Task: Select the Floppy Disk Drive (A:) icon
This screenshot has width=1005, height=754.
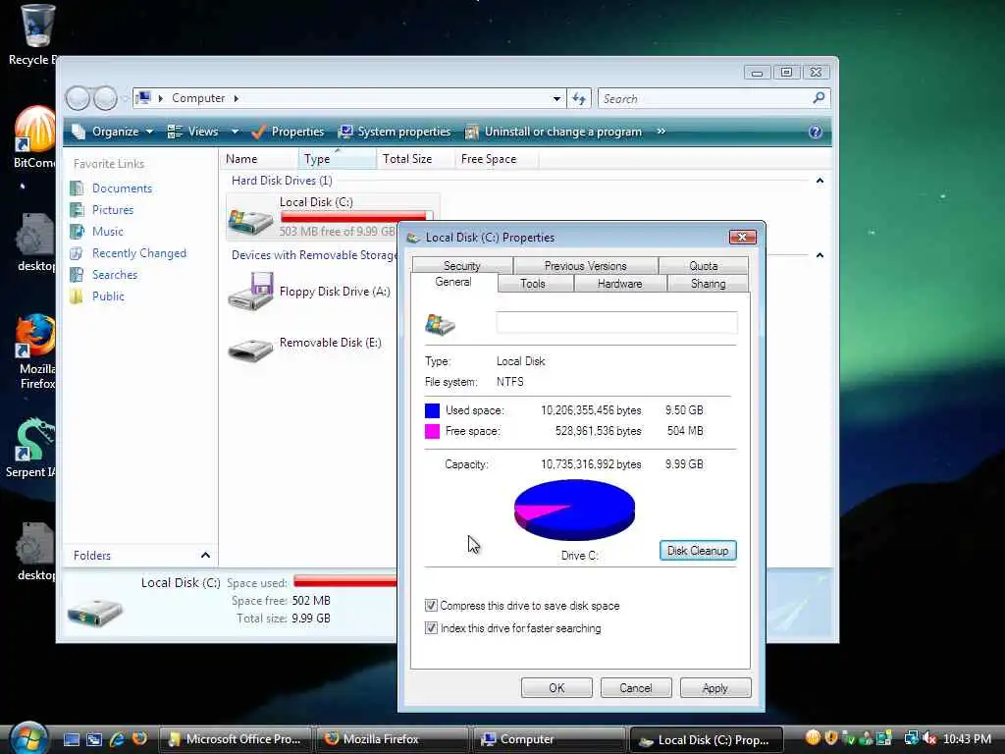Action: [250, 292]
